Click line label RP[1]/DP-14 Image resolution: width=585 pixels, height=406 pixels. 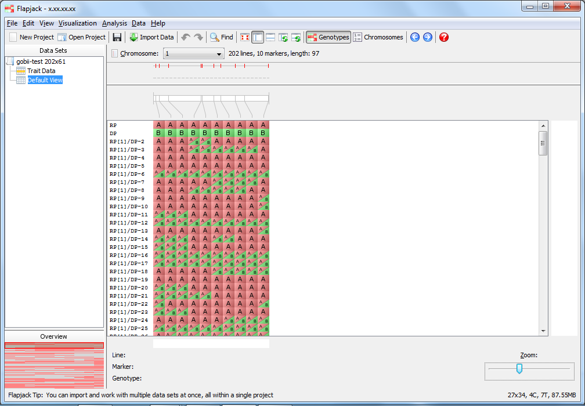coord(129,239)
